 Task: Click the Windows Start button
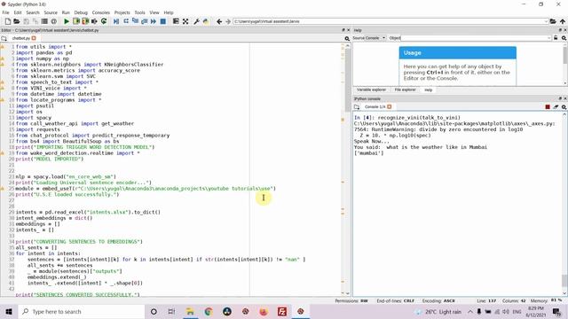[9, 311]
